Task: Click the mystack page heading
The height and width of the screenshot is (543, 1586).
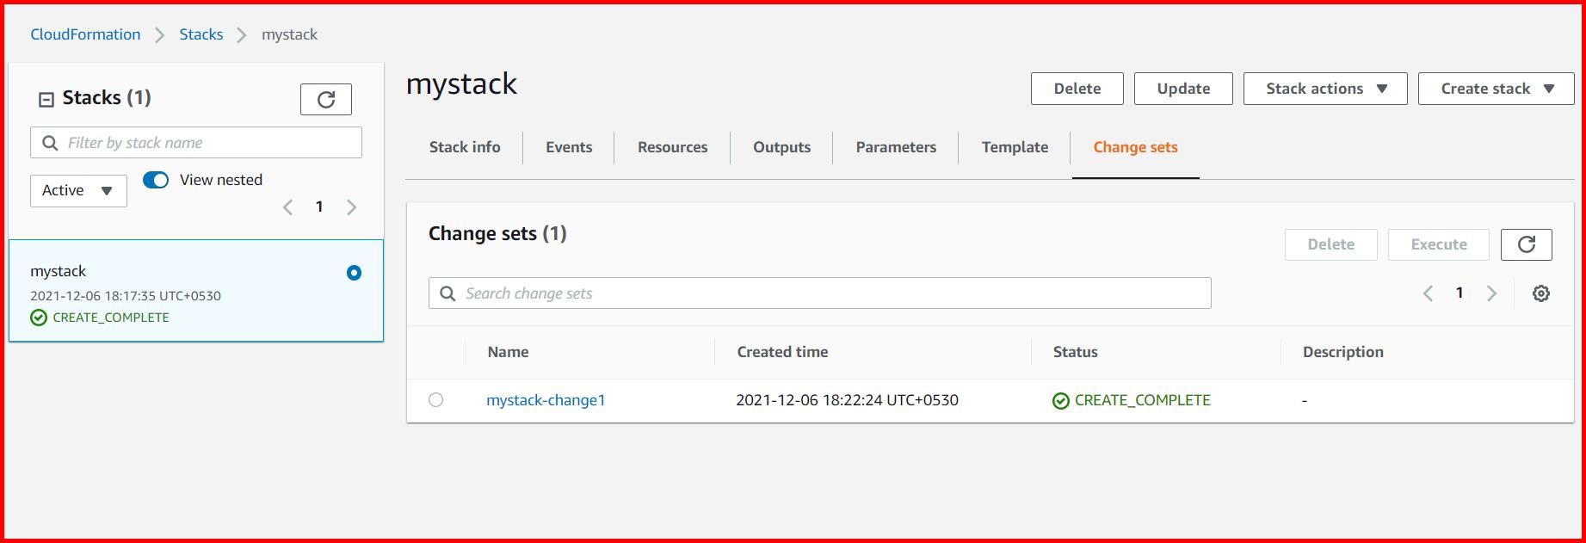Action: coord(461,84)
